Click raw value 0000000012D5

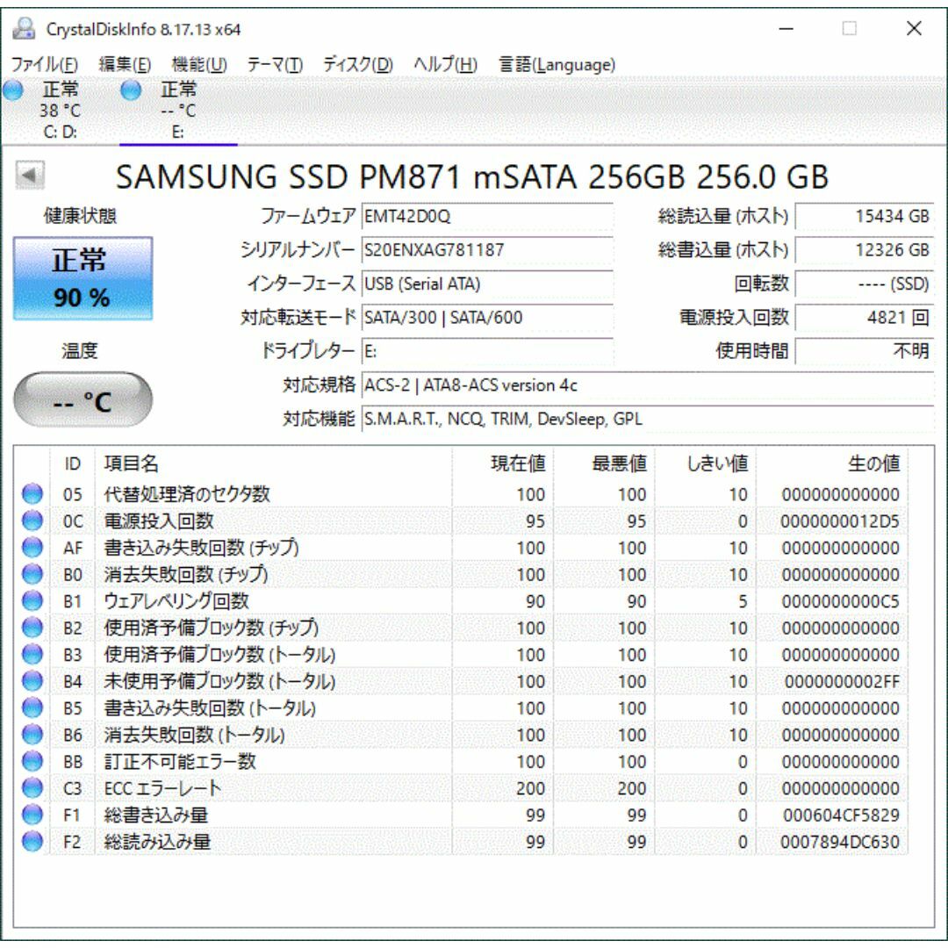(839, 521)
